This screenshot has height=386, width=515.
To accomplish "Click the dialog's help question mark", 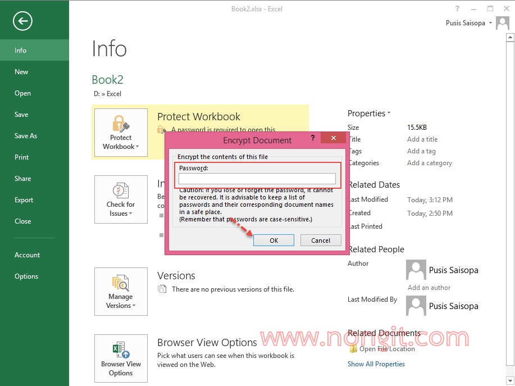I will [313, 138].
